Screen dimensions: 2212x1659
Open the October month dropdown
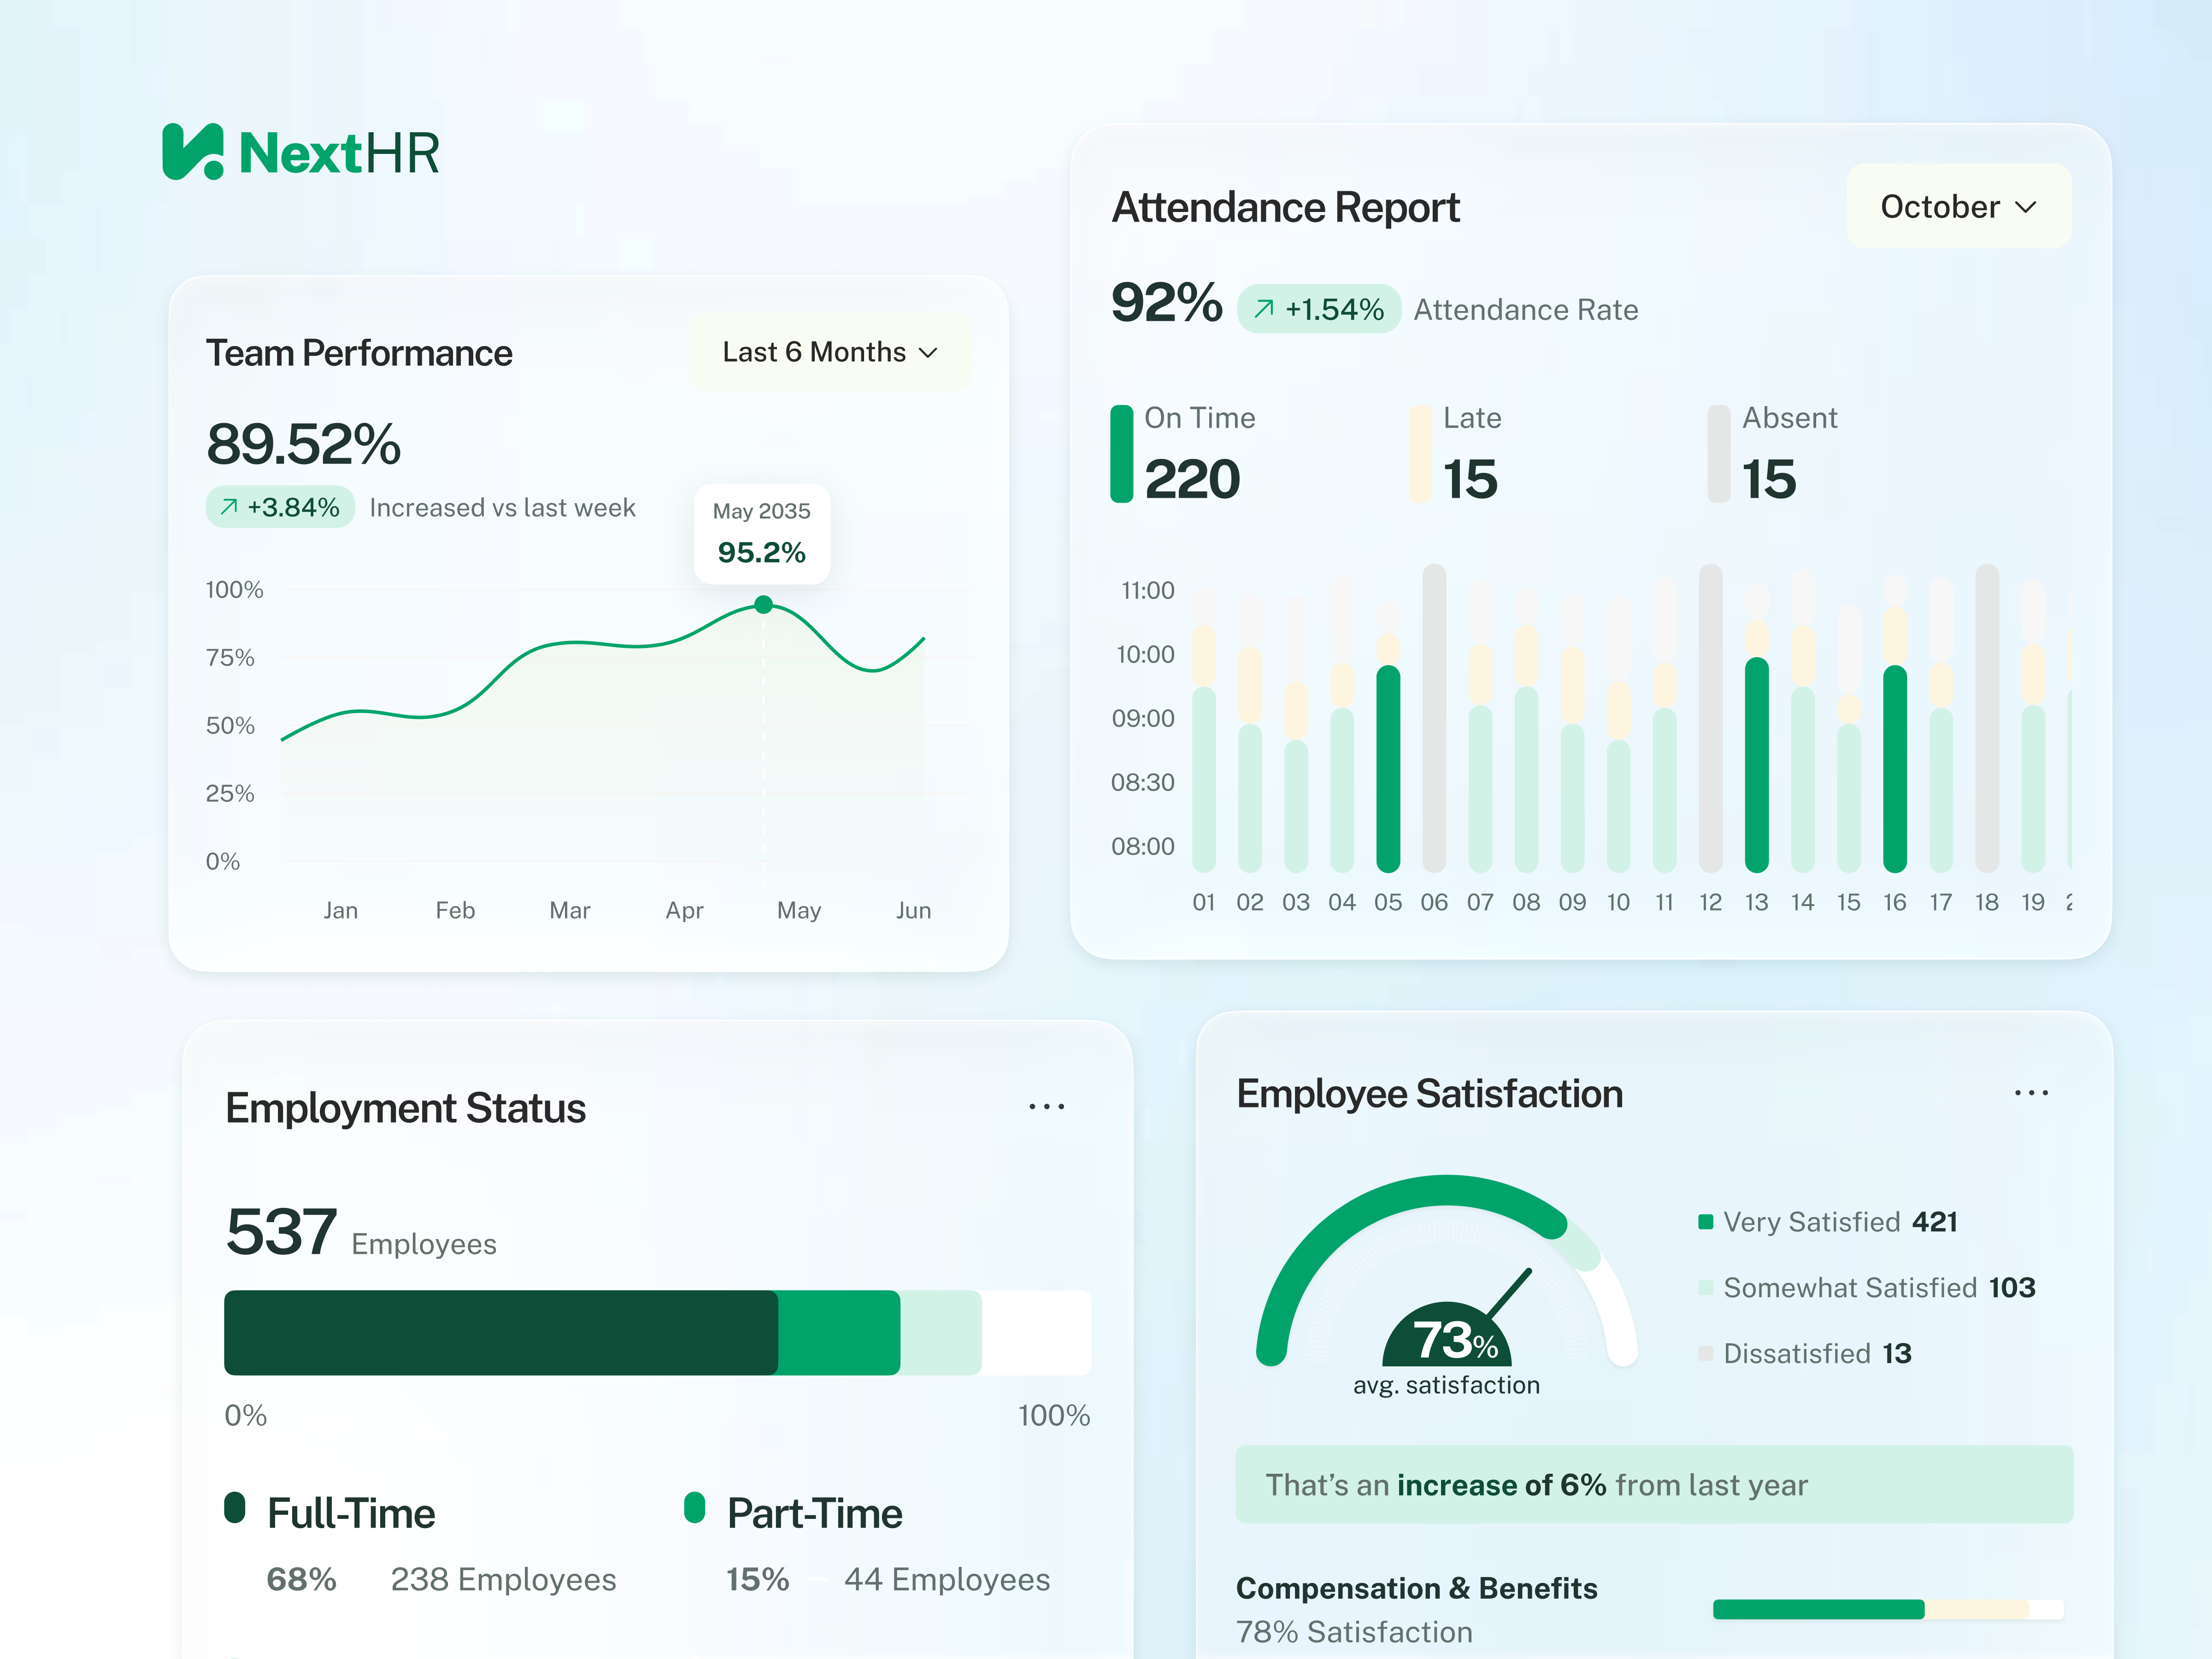pyautogui.click(x=1958, y=206)
